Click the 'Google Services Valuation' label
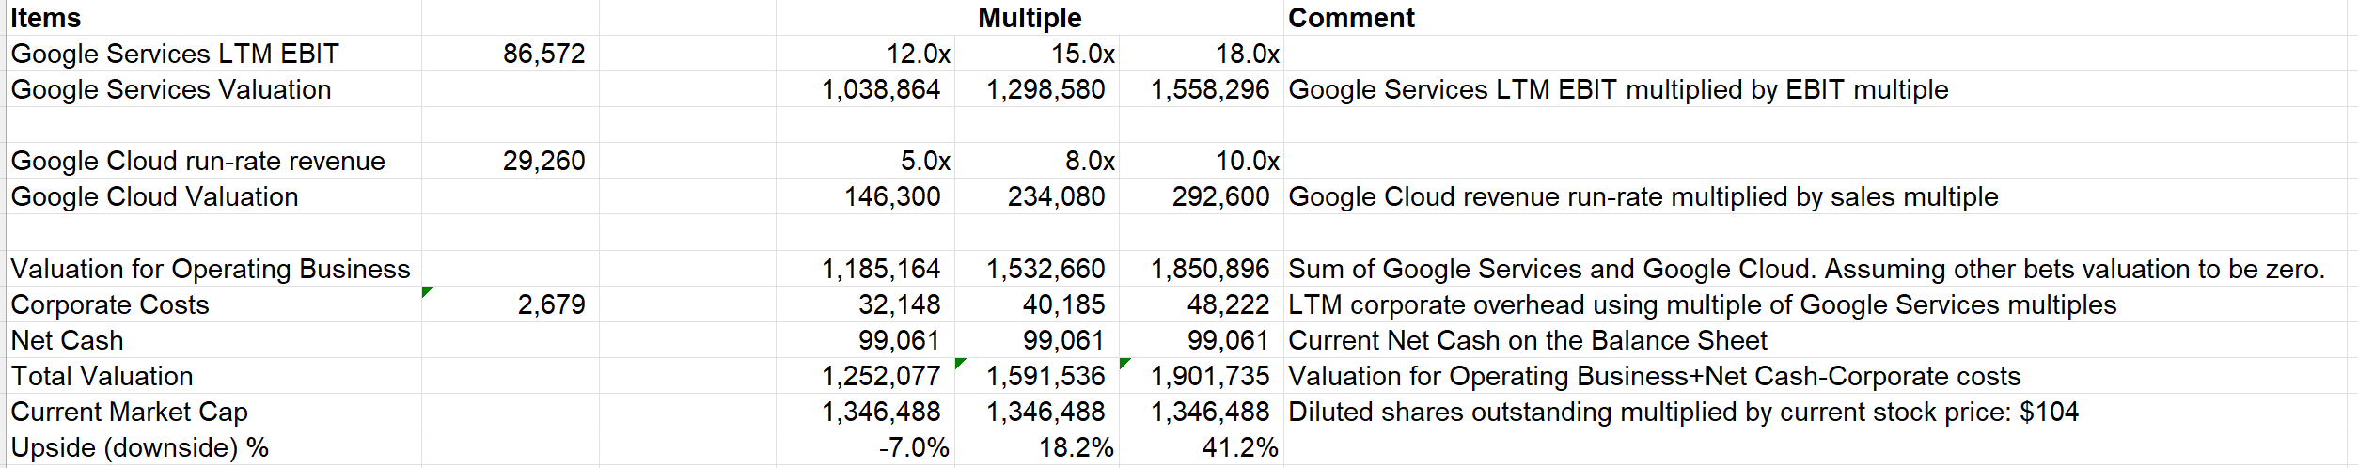Viewport: 2358px width, 468px height. (x=171, y=89)
